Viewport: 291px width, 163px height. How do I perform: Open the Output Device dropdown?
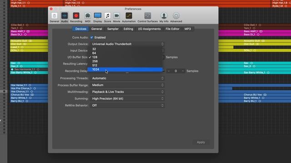coord(127,44)
